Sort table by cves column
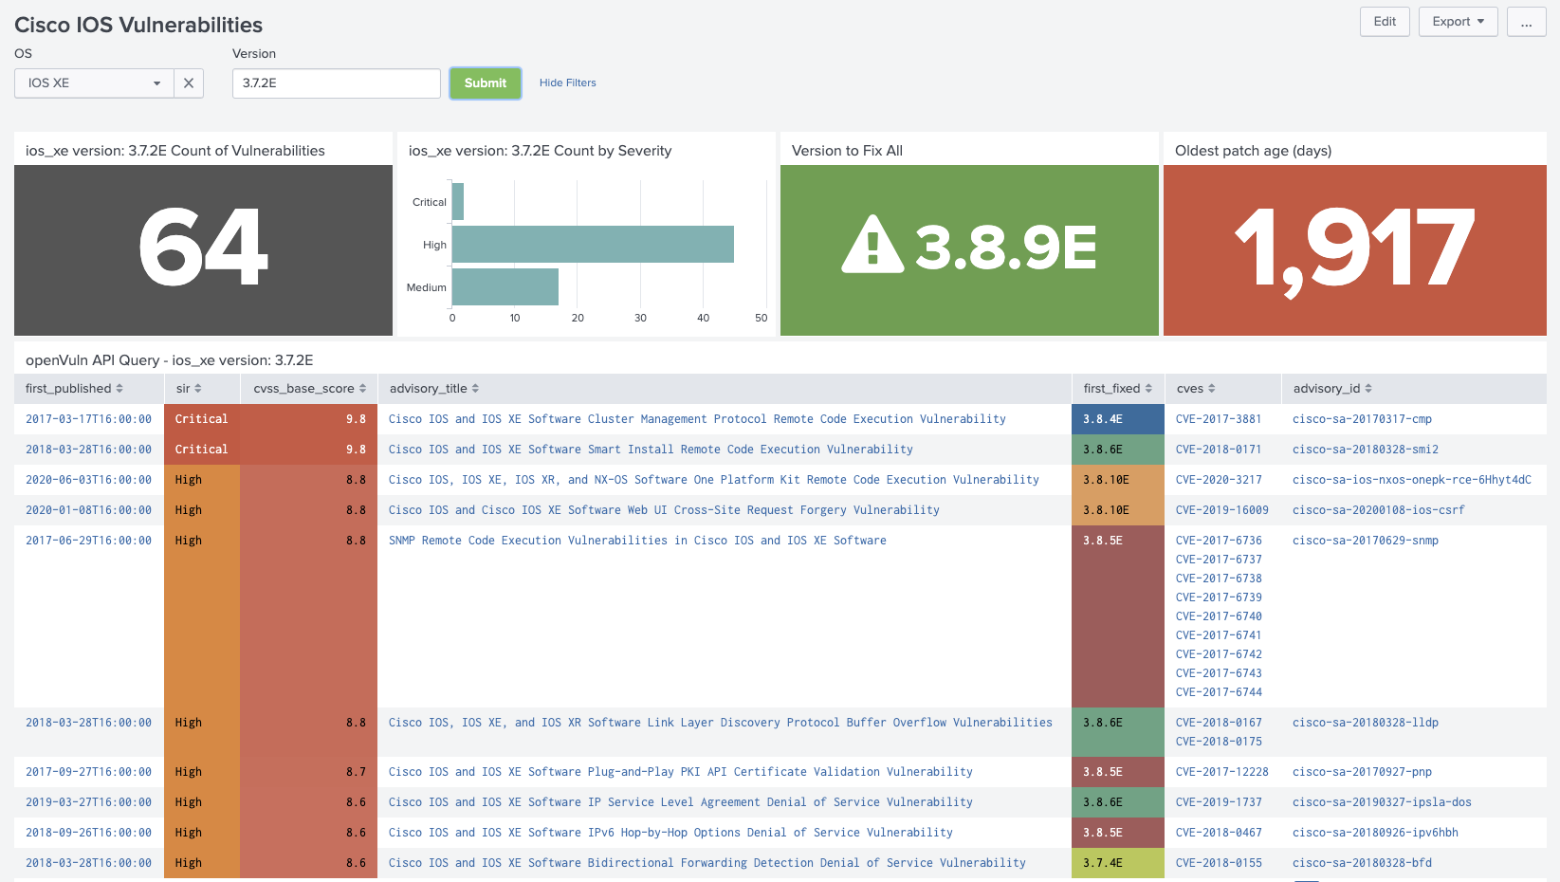Viewport: 1560px width, 882px height. 1196,389
